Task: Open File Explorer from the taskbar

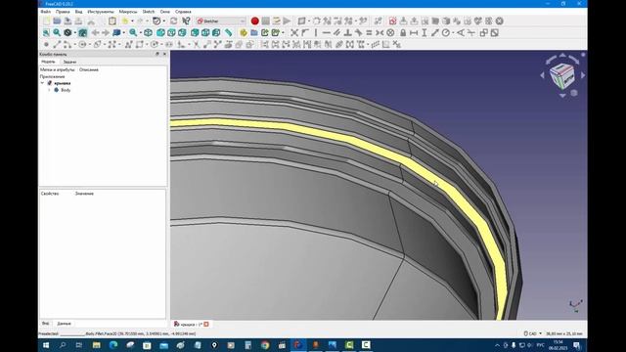Action: click(x=96, y=345)
